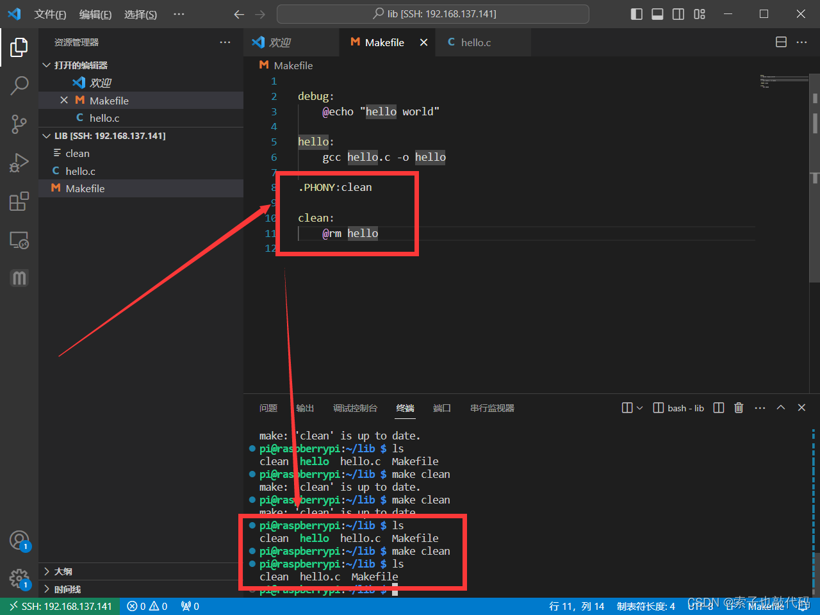Click the Makefile language mode in status bar

pos(766,606)
